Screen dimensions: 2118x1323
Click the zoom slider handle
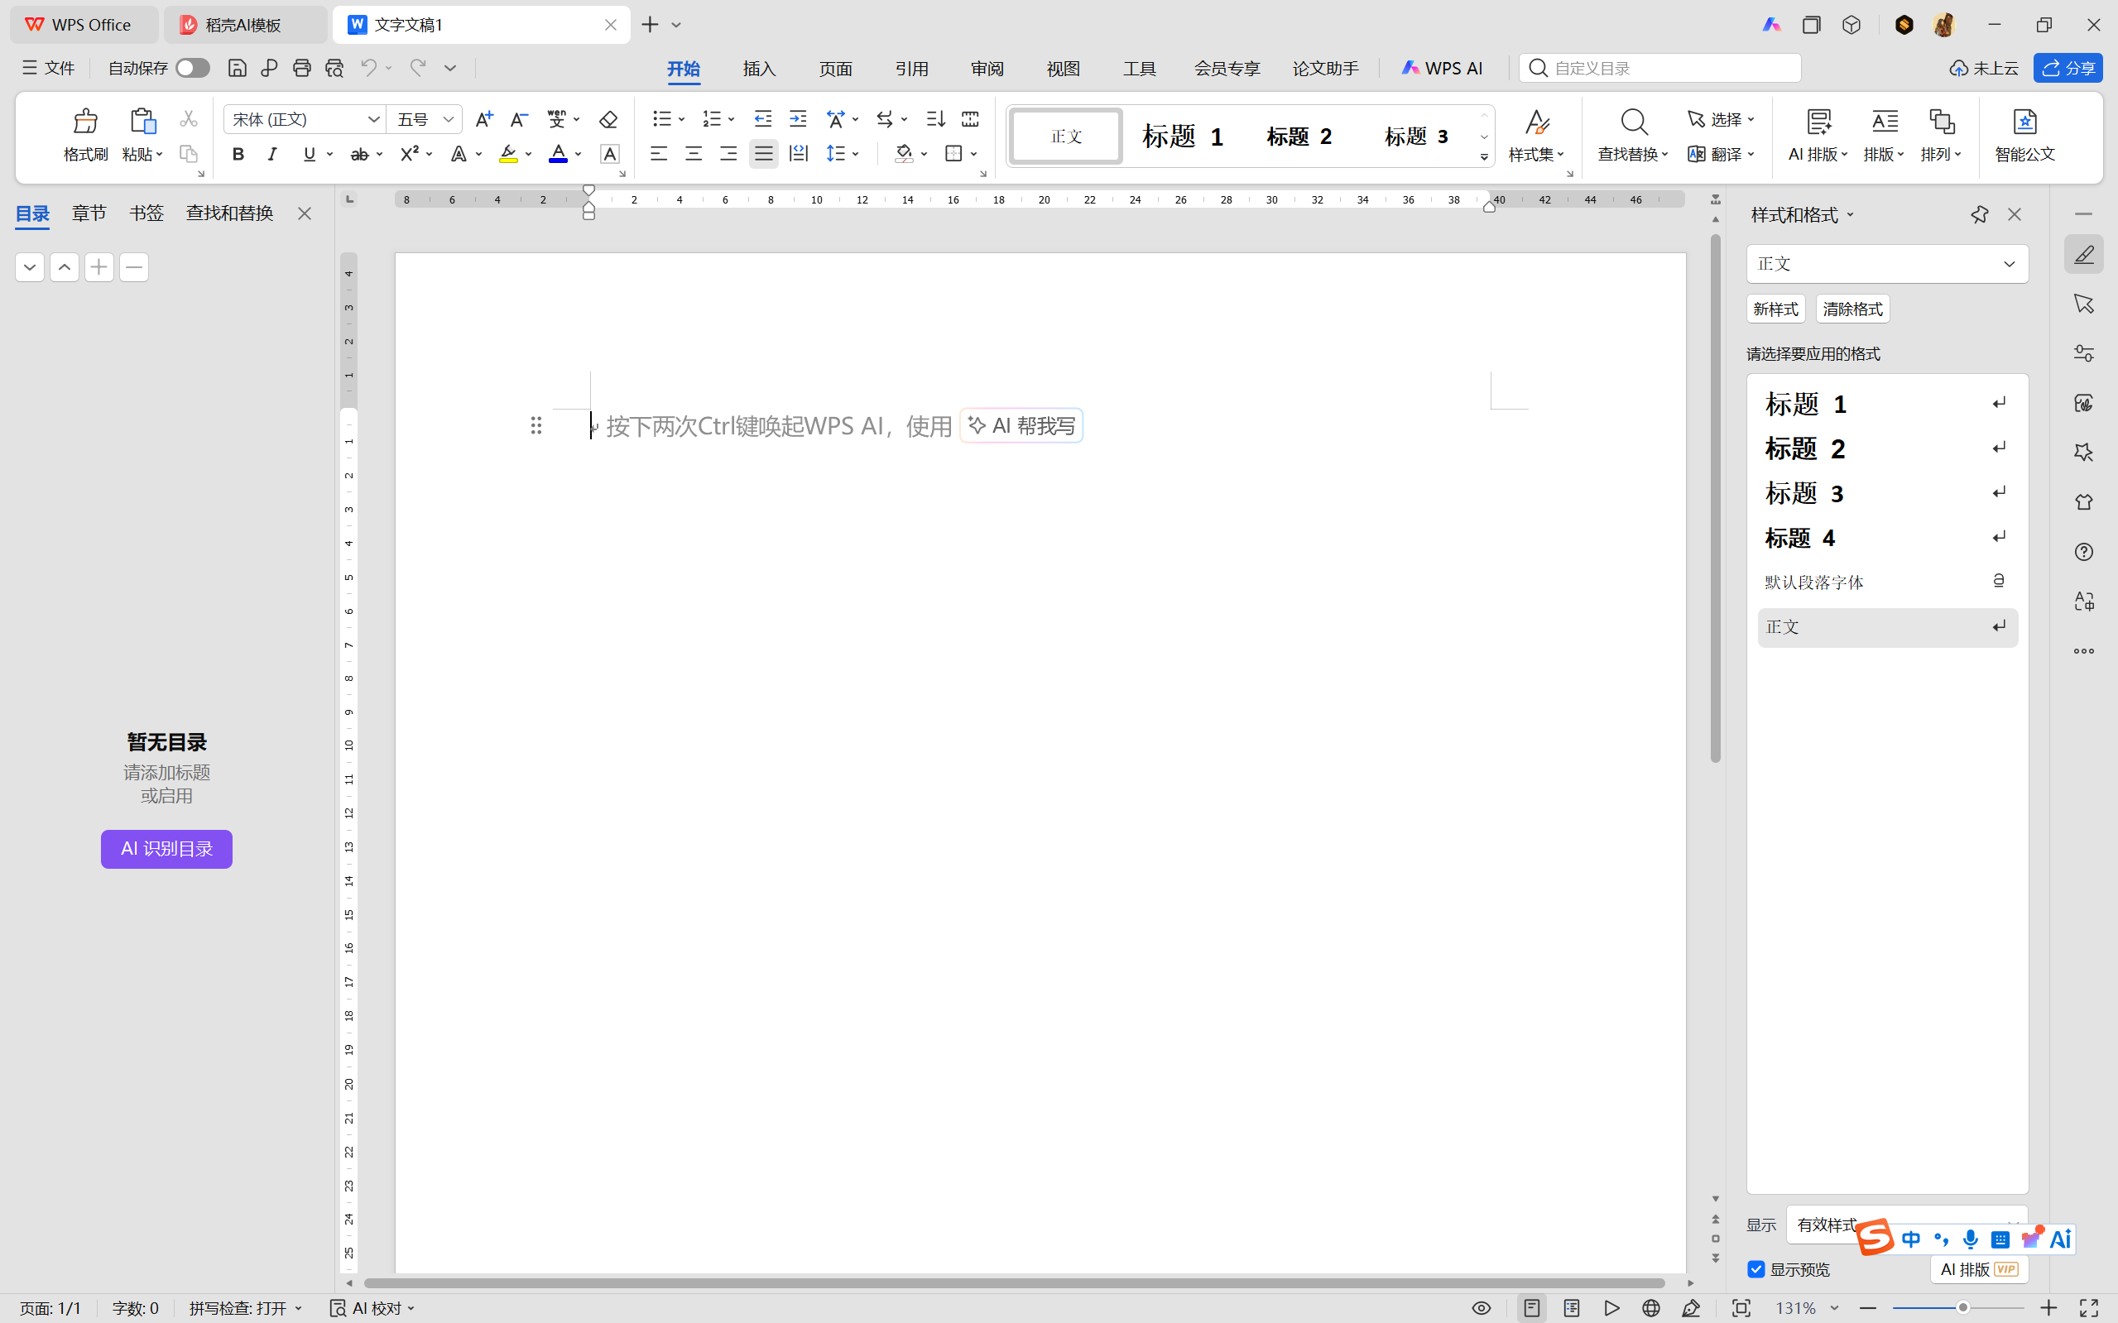click(x=1962, y=1308)
